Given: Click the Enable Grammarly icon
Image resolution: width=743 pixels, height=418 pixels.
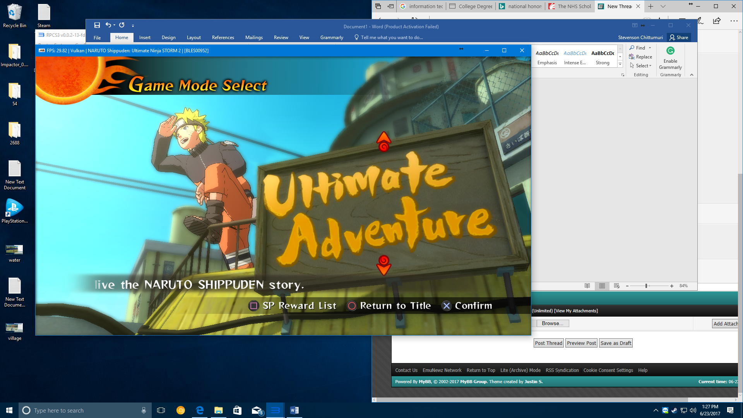Looking at the screenshot, I should 670,51.
